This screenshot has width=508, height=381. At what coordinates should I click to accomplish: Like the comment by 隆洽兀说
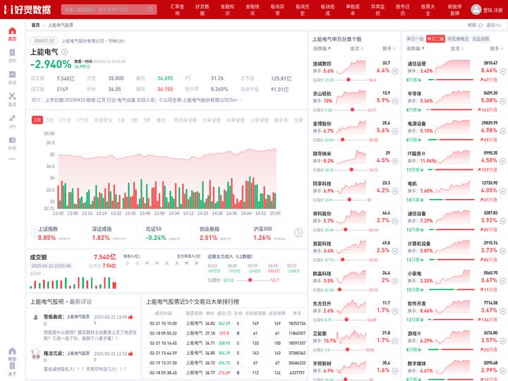click(x=131, y=353)
